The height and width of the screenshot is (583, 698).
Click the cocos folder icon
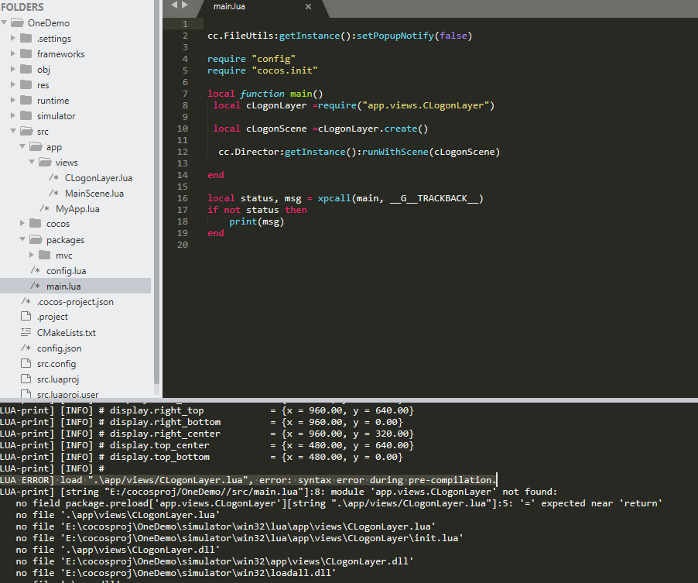point(35,223)
